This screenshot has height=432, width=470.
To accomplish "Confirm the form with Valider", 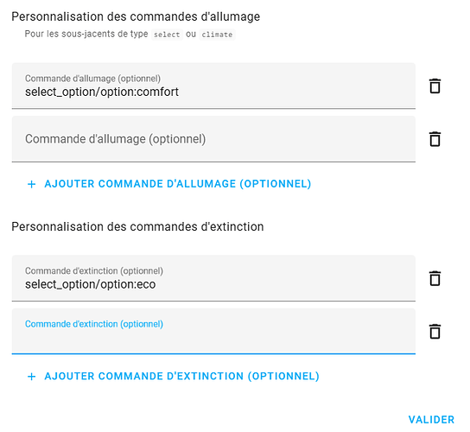I will (x=431, y=420).
